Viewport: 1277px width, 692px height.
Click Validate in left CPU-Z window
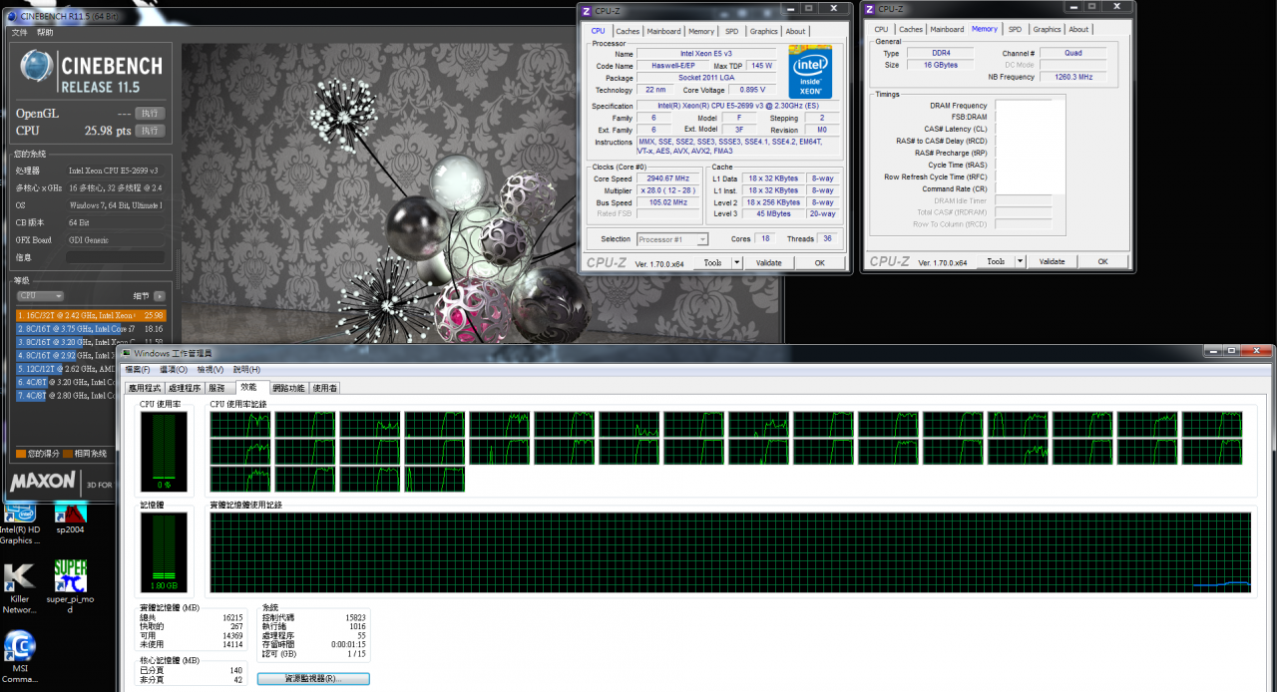pyautogui.click(x=769, y=262)
